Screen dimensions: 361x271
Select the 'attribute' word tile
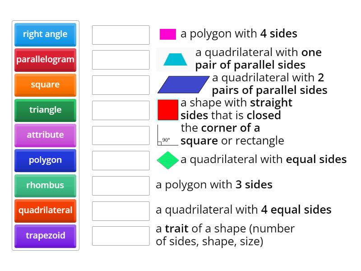[x=45, y=135]
